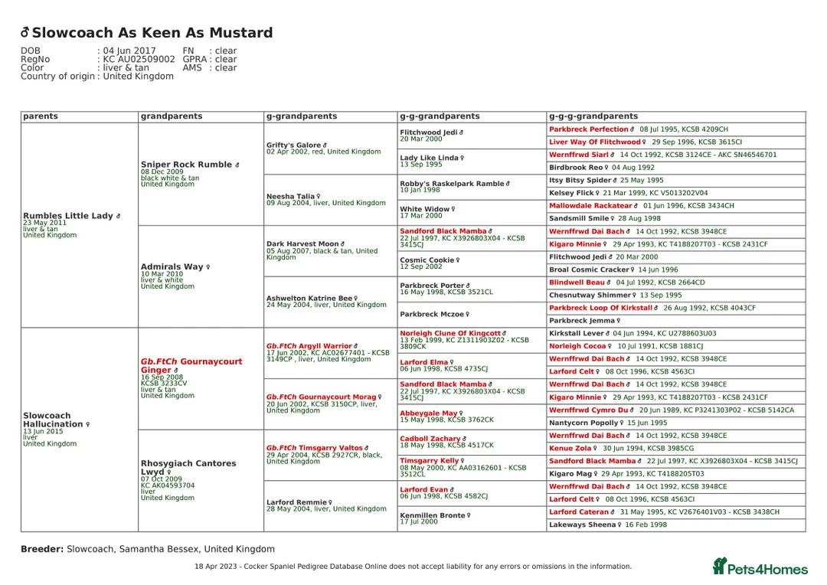This screenshot has width=827, height=585.
Task: Click the Larford Cateran ancestor link
Action: click(x=579, y=512)
